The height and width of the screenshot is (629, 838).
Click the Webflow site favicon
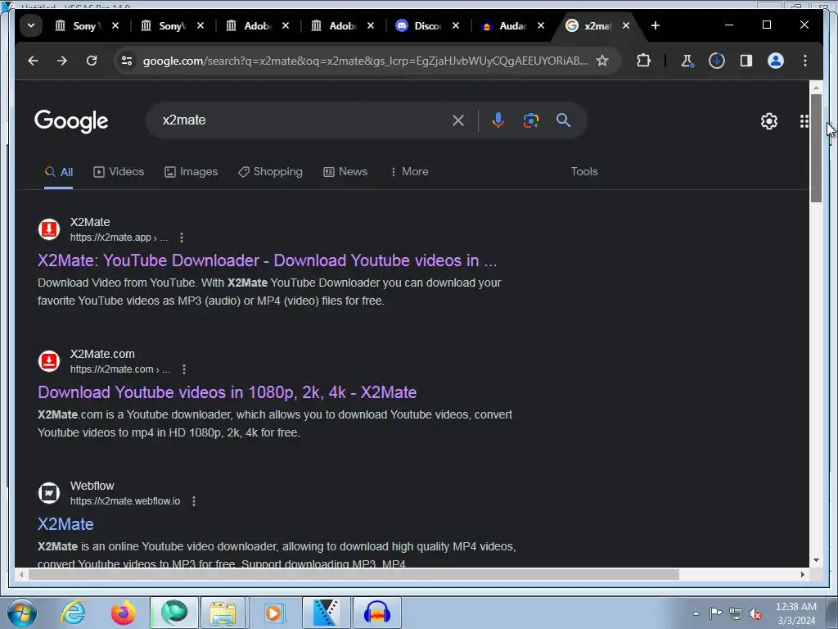tap(49, 493)
